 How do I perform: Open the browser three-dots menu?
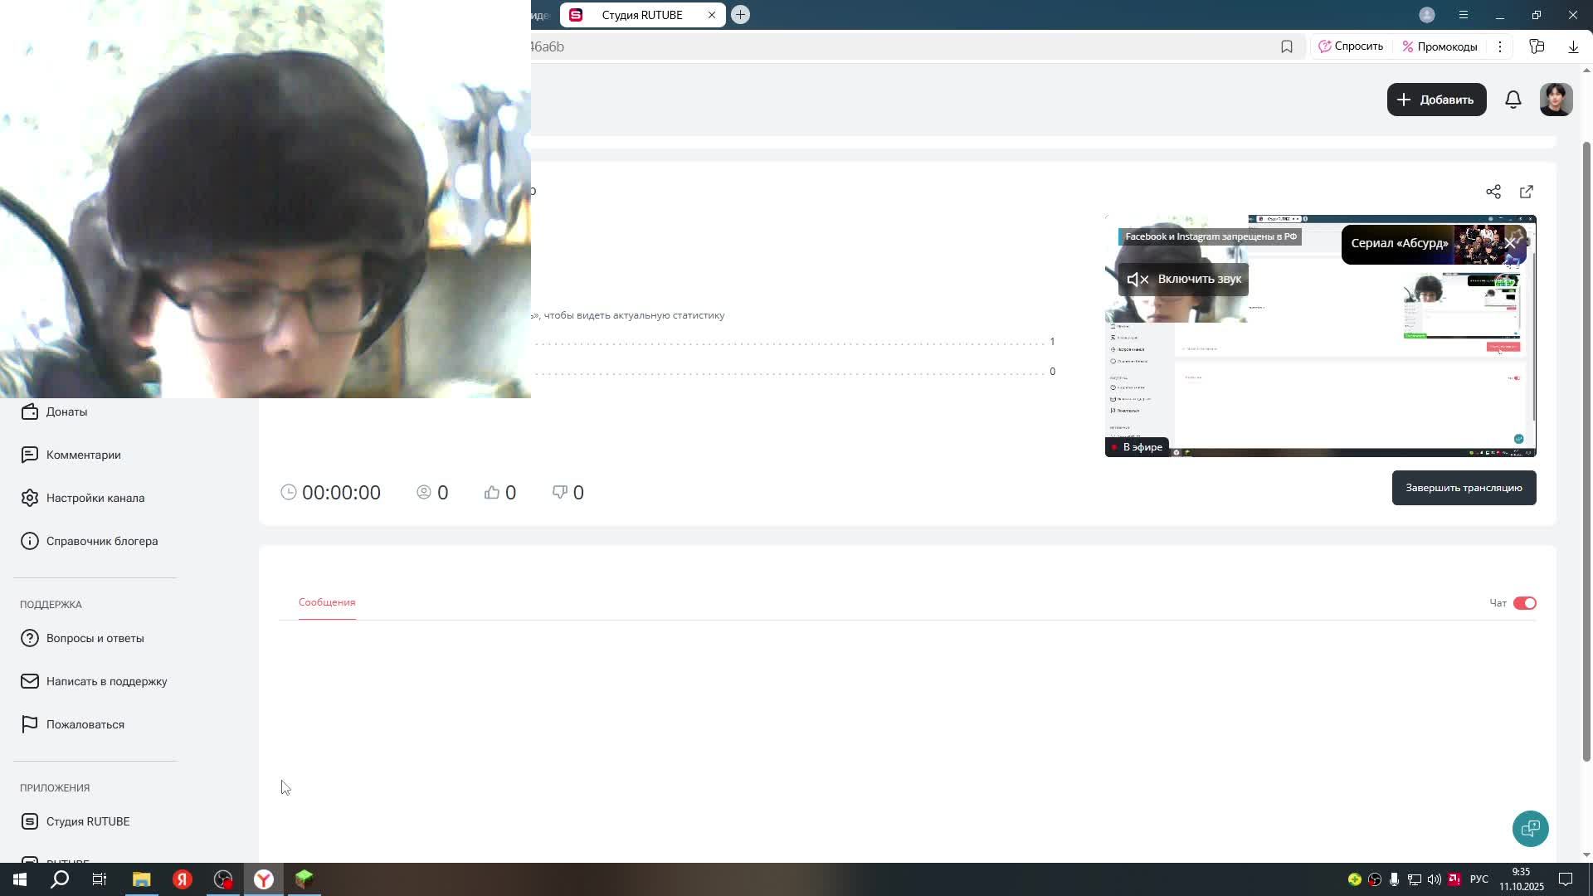[x=1500, y=46]
